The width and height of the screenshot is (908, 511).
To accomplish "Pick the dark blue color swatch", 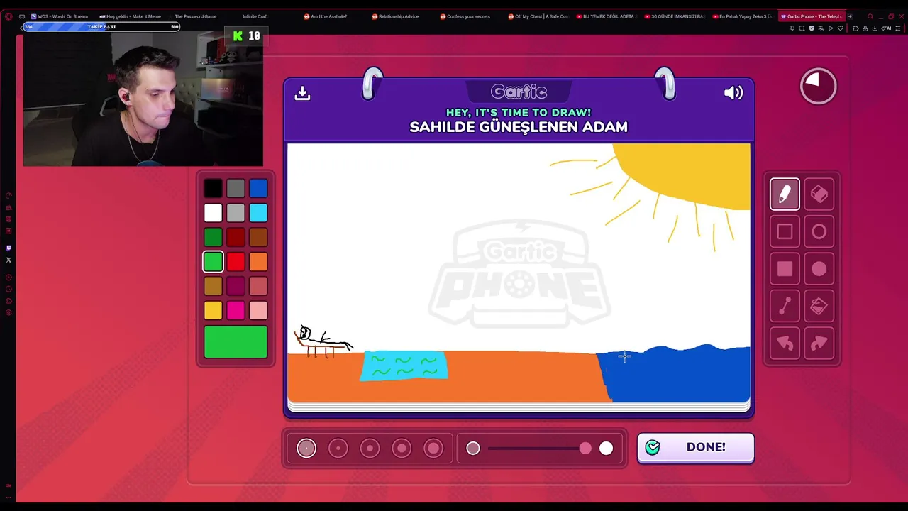I will point(258,188).
